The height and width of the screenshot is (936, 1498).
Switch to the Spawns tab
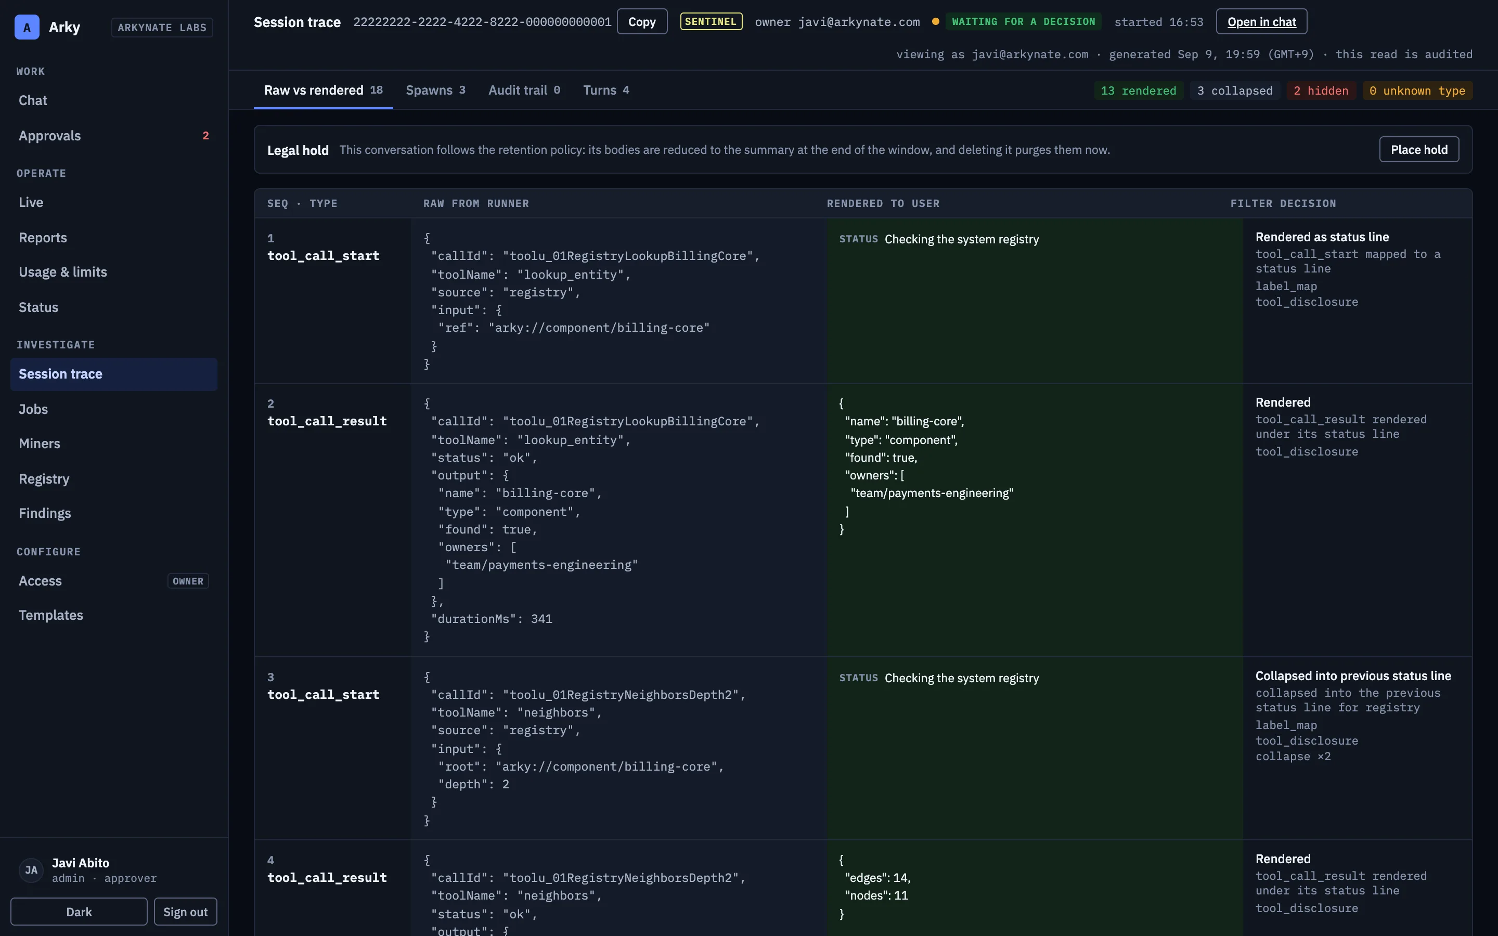click(x=435, y=90)
